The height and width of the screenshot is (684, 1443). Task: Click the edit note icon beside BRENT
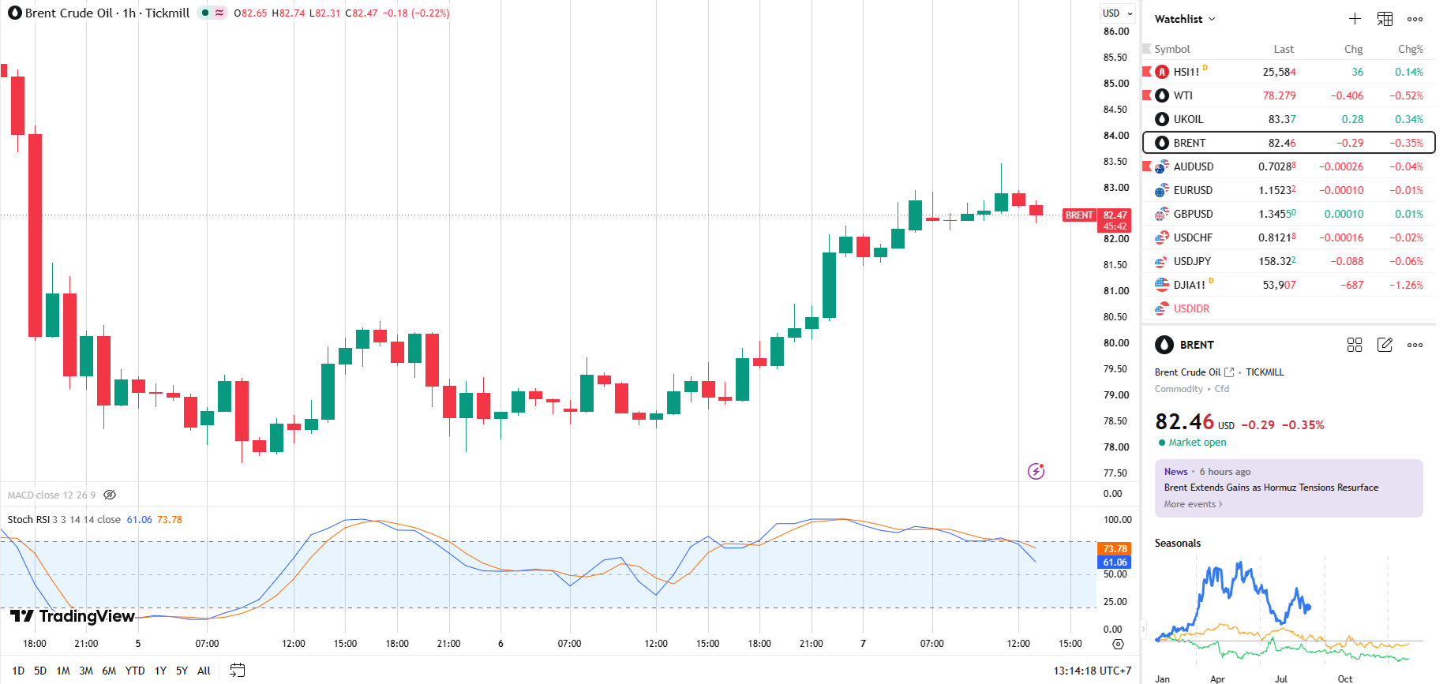pos(1385,345)
